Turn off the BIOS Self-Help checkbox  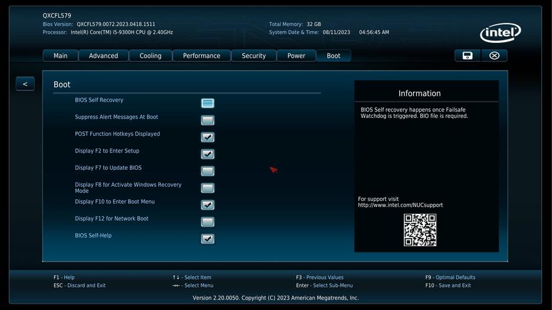207,239
